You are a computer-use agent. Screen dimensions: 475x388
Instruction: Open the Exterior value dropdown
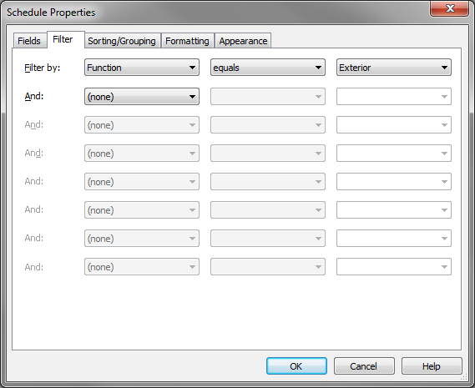394,68
